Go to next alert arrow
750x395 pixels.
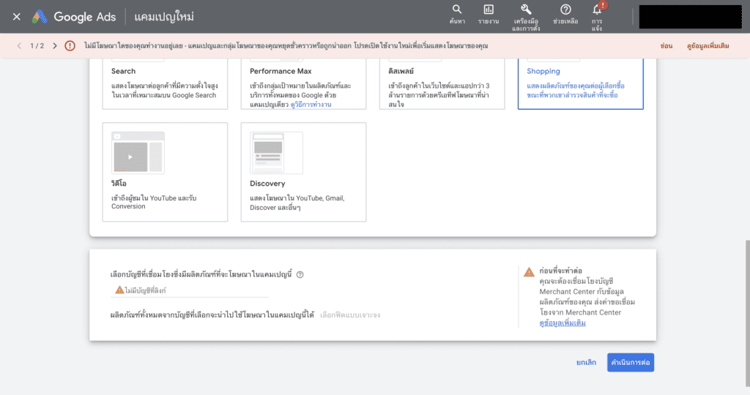point(54,46)
